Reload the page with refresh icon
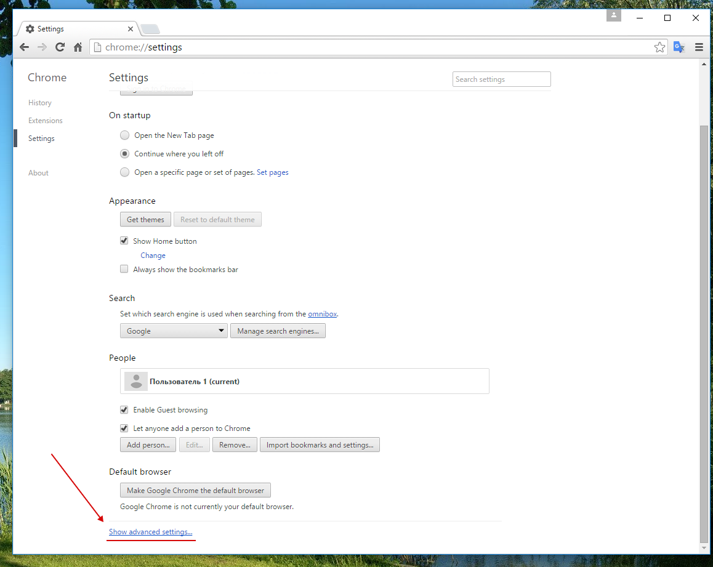The image size is (713, 567). [x=60, y=47]
